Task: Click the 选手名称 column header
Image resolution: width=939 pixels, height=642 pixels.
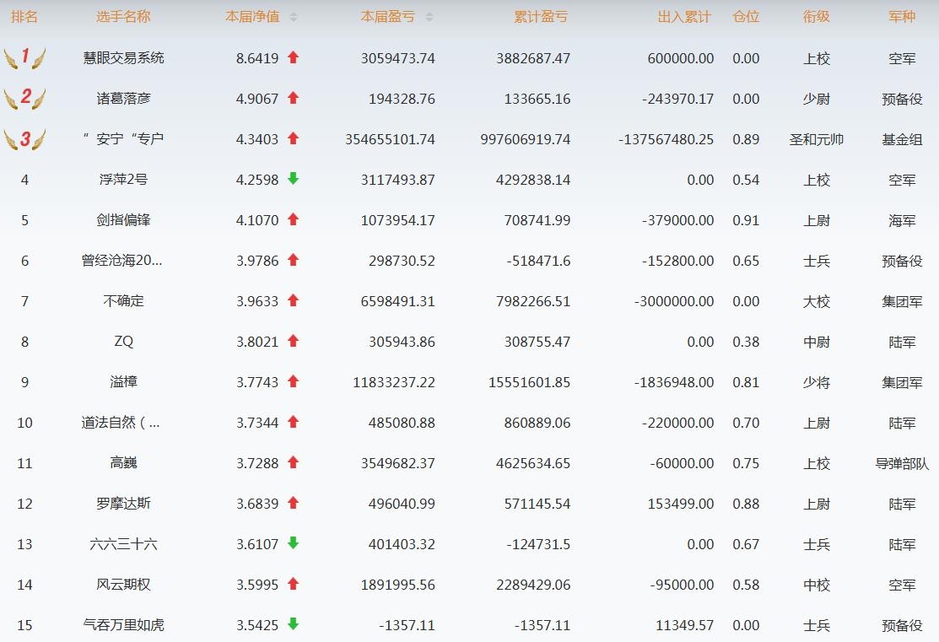Action: point(123,17)
